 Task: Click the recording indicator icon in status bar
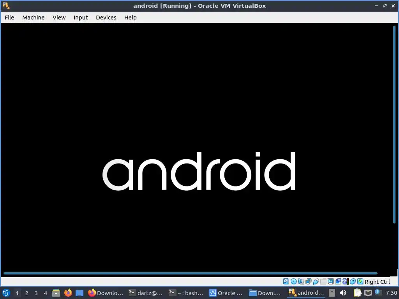pyautogui.click(x=338, y=281)
